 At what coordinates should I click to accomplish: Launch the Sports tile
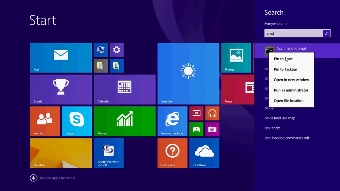pos(61,89)
